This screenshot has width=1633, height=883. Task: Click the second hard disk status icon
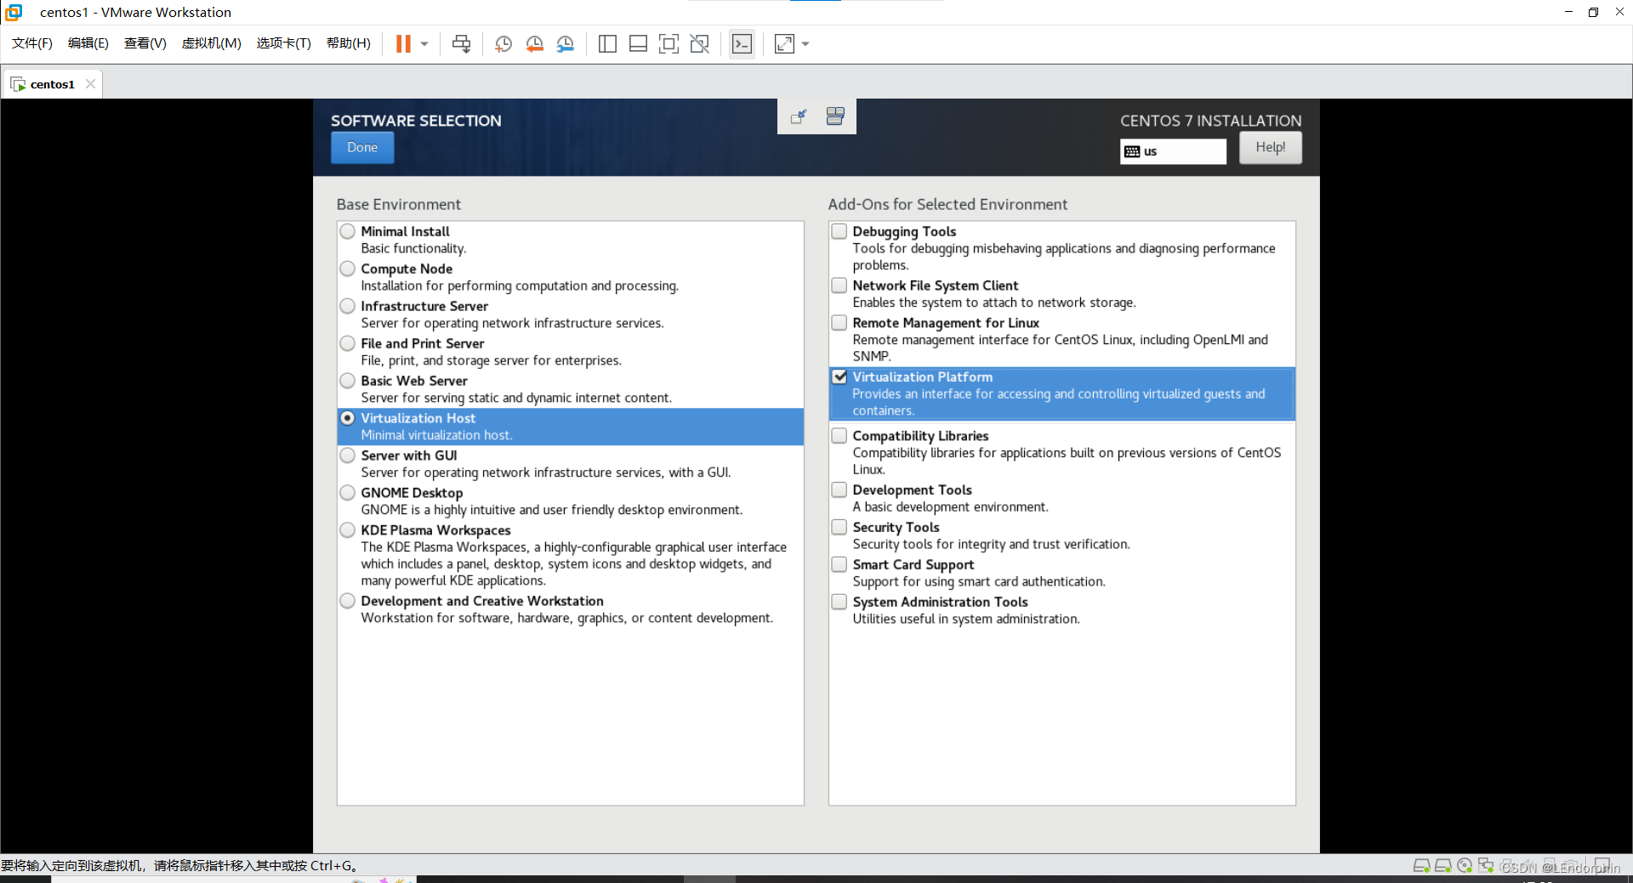[1442, 866]
